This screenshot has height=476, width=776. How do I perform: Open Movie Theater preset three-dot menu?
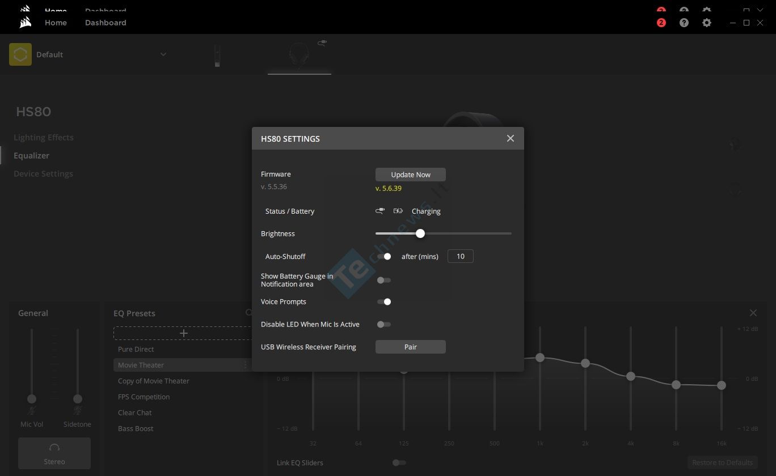(x=246, y=365)
